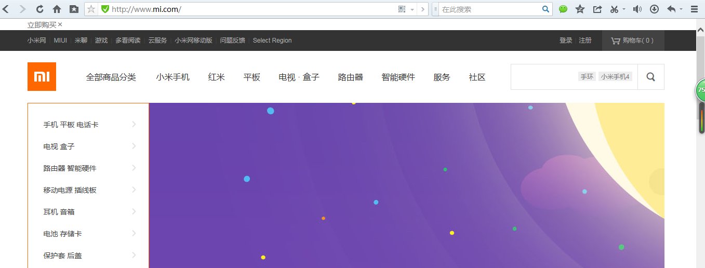
Task: Open the 购物车 shopping cart button
Action: pyautogui.click(x=633, y=41)
